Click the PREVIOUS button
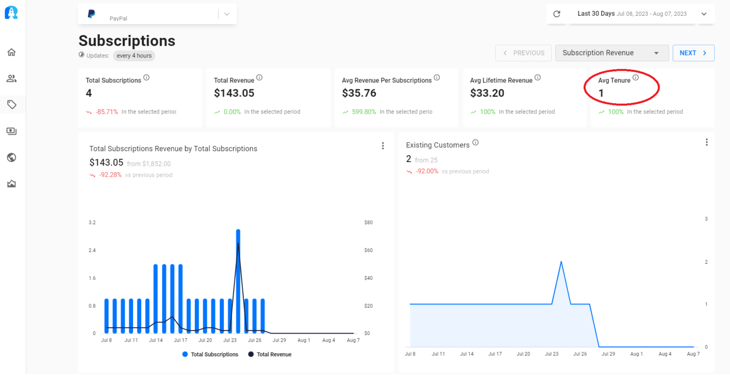The height and width of the screenshot is (383, 730). pos(523,53)
